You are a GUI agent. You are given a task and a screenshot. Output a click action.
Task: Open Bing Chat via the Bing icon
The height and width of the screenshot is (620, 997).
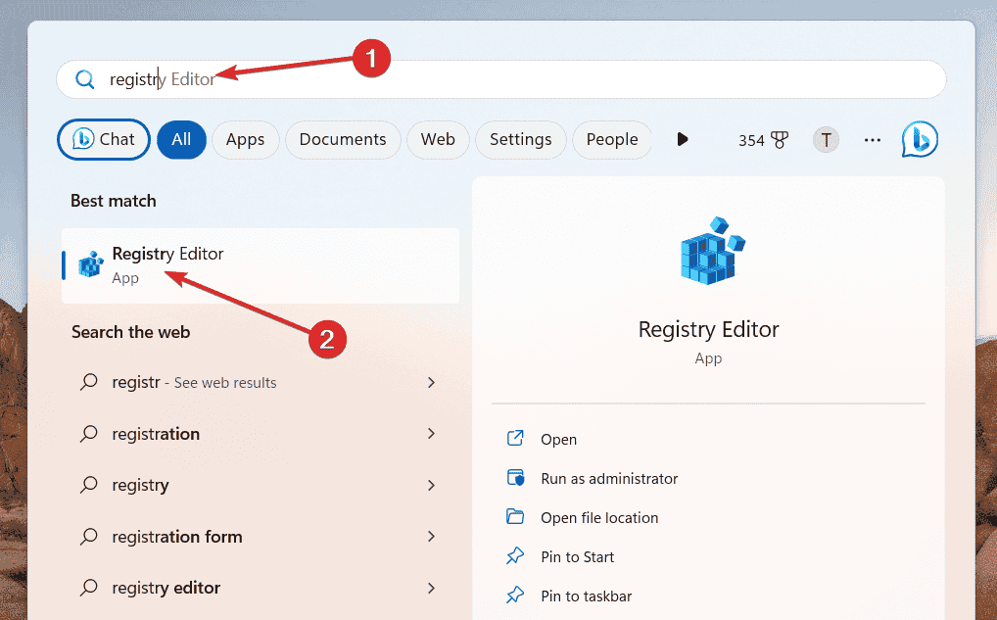[x=919, y=139]
